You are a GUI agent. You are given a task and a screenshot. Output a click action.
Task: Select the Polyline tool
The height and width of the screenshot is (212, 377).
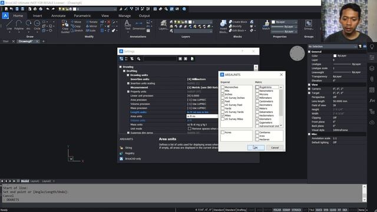tap(19, 25)
